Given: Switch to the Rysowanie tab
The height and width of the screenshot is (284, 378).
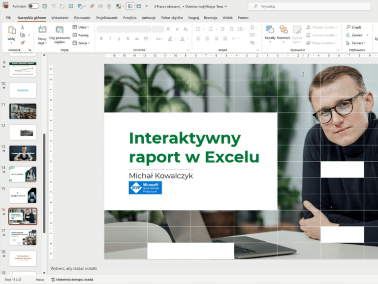Looking at the screenshot, I should tap(82, 18).
